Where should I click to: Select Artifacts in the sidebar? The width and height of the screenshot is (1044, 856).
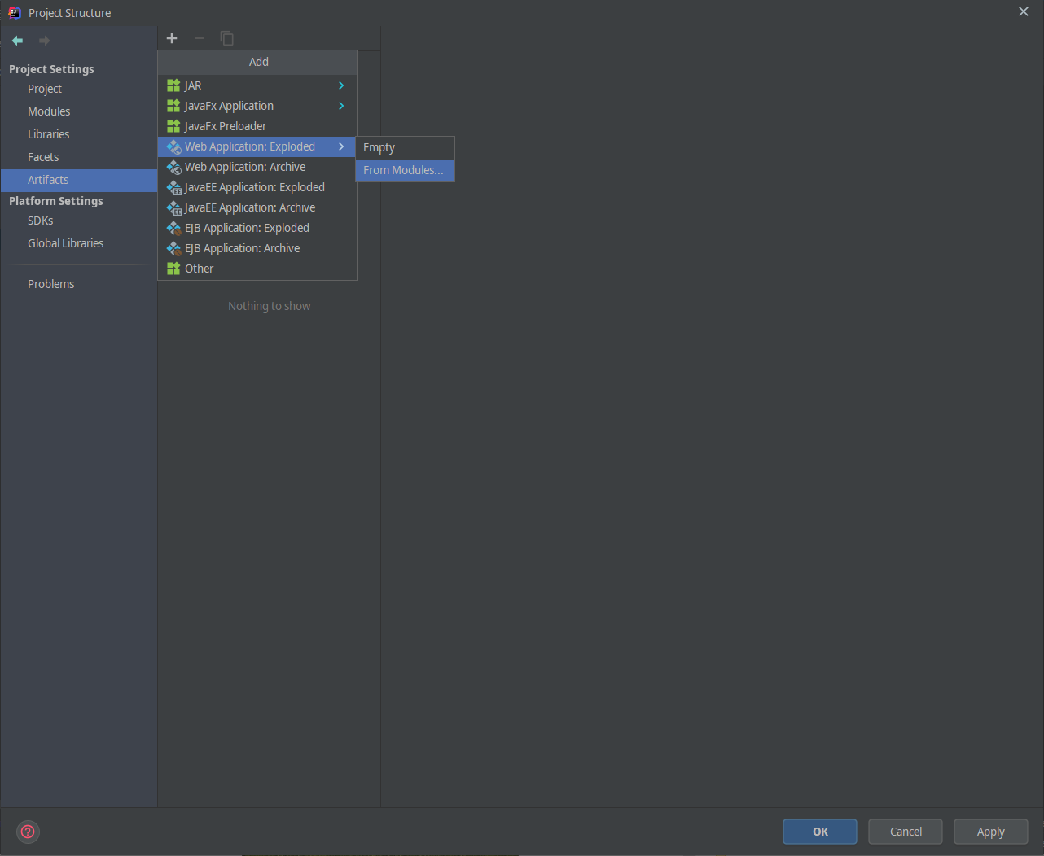79,180
